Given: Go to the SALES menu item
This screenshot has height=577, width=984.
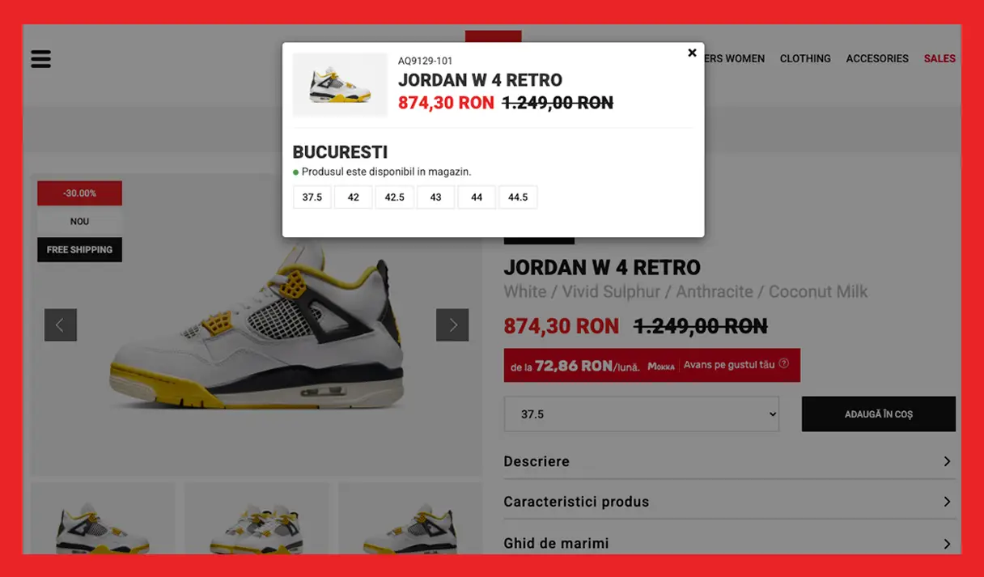Looking at the screenshot, I should (939, 58).
